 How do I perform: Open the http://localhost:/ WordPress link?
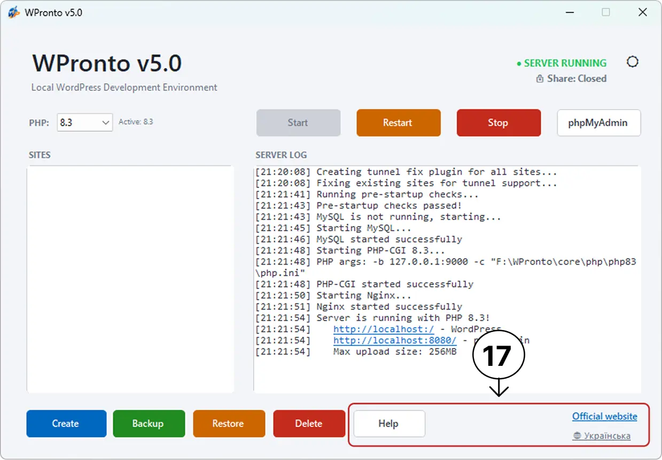tap(384, 329)
